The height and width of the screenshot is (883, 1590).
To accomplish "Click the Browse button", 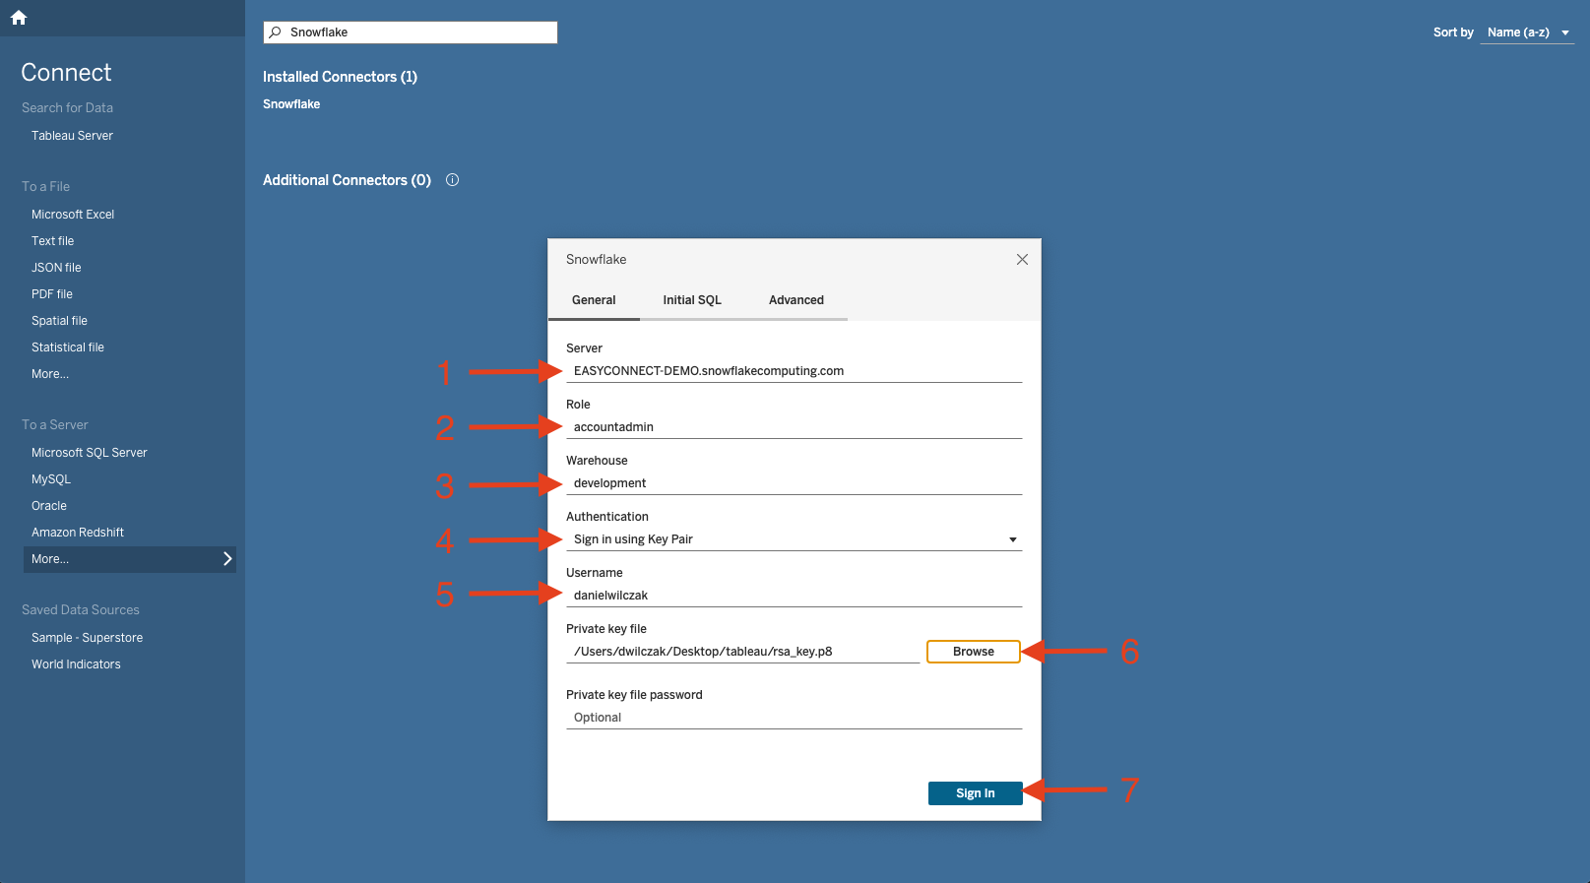I will click(974, 652).
